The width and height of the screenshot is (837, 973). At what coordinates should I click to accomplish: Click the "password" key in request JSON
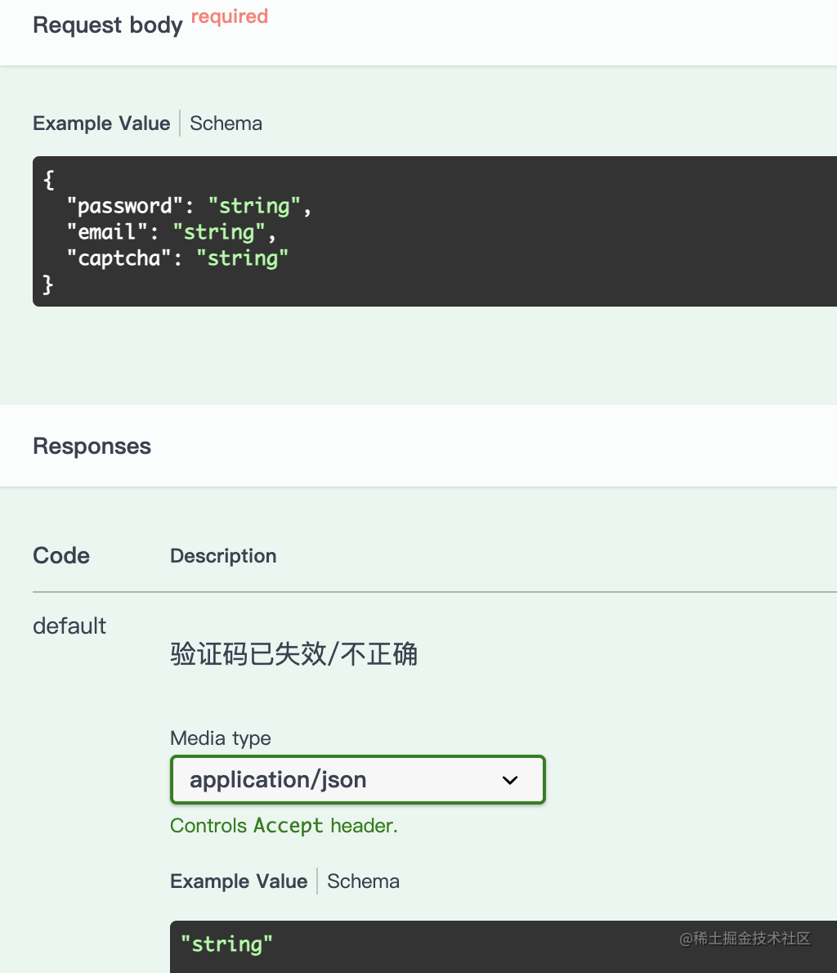126,206
